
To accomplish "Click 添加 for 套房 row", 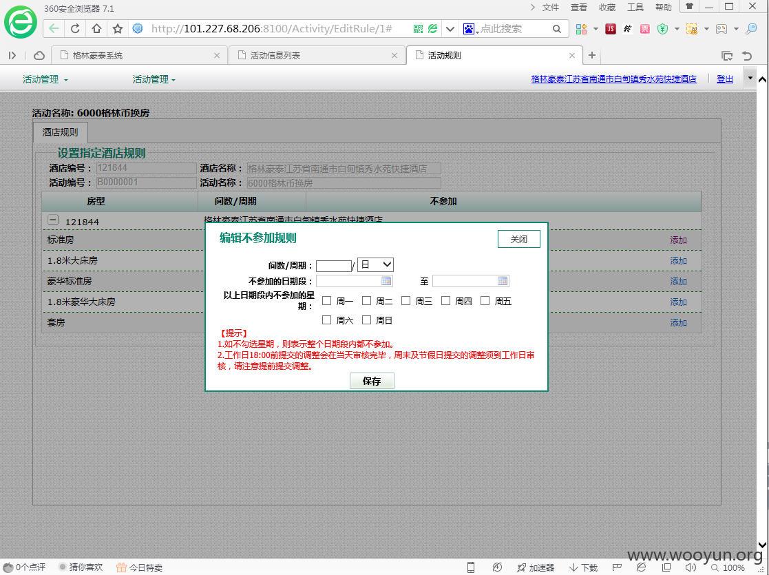I will coord(678,322).
